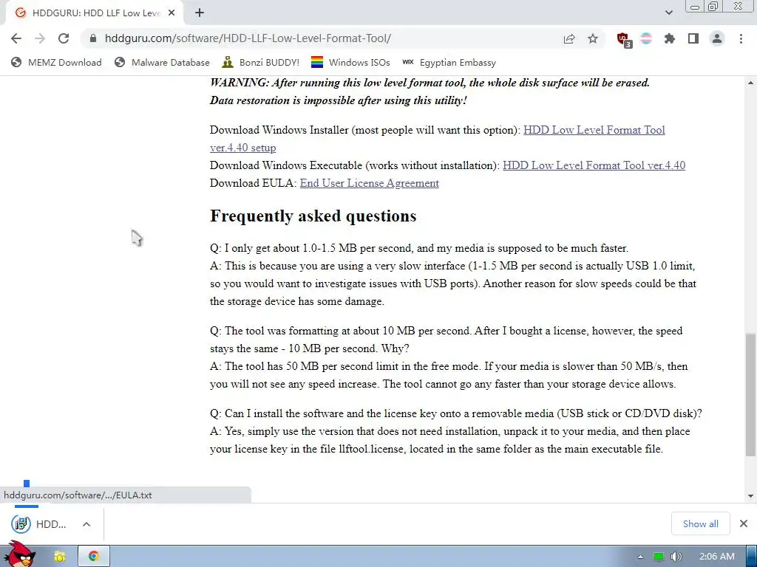Open Chrome's three-dot menu
The height and width of the screenshot is (567, 757).
tap(741, 38)
